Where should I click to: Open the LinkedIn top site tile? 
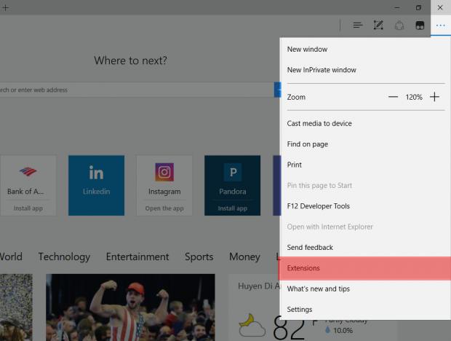click(96, 185)
